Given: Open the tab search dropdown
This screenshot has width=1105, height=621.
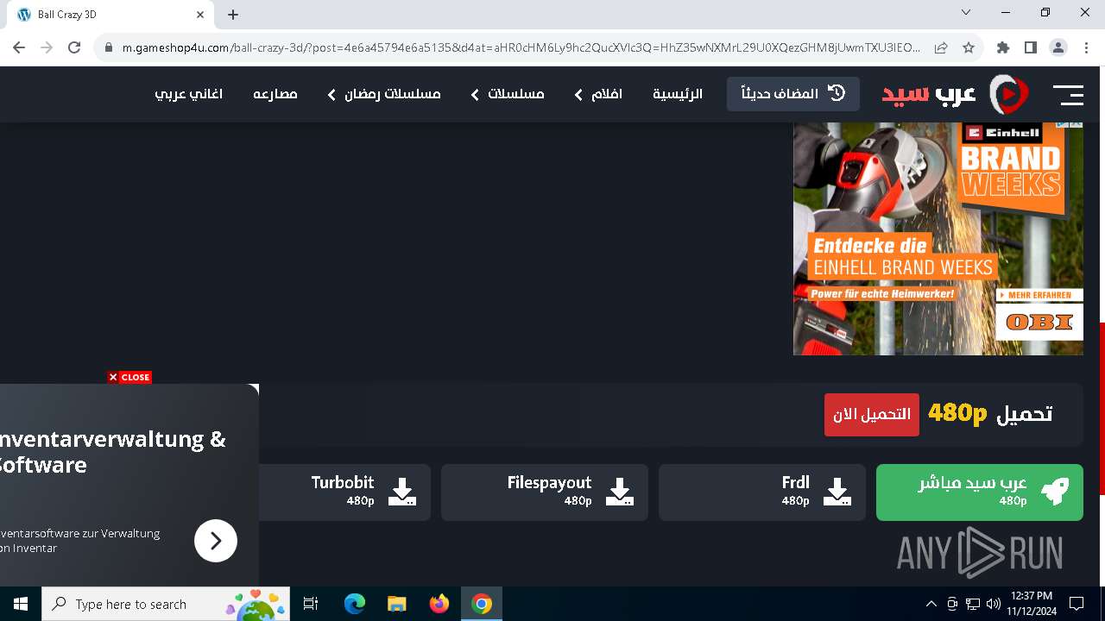Looking at the screenshot, I should point(966,13).
